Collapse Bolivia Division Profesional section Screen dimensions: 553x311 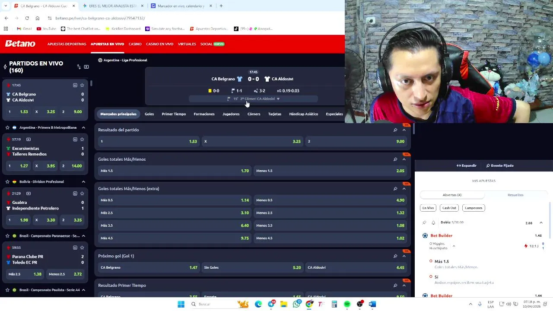83,181
